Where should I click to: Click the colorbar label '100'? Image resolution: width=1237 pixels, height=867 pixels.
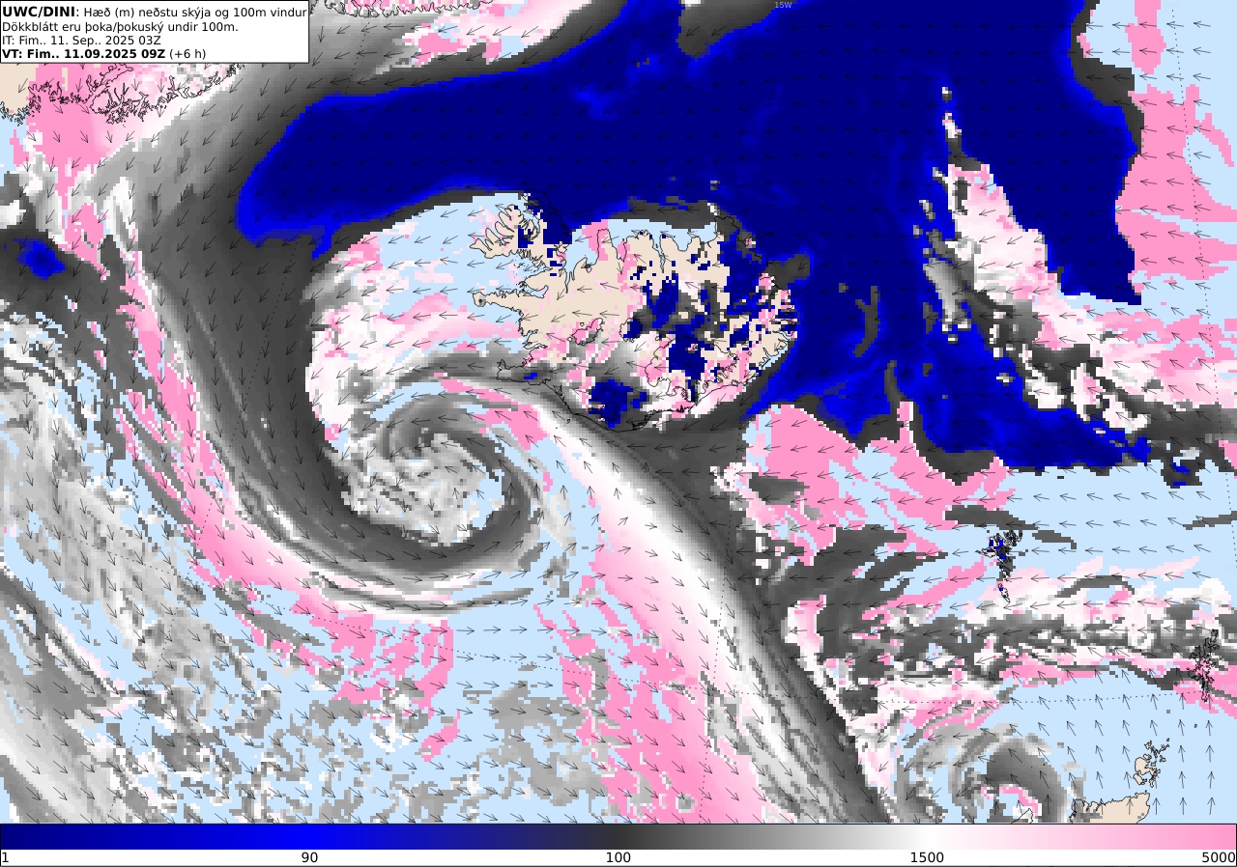click(x=618, y=857)
